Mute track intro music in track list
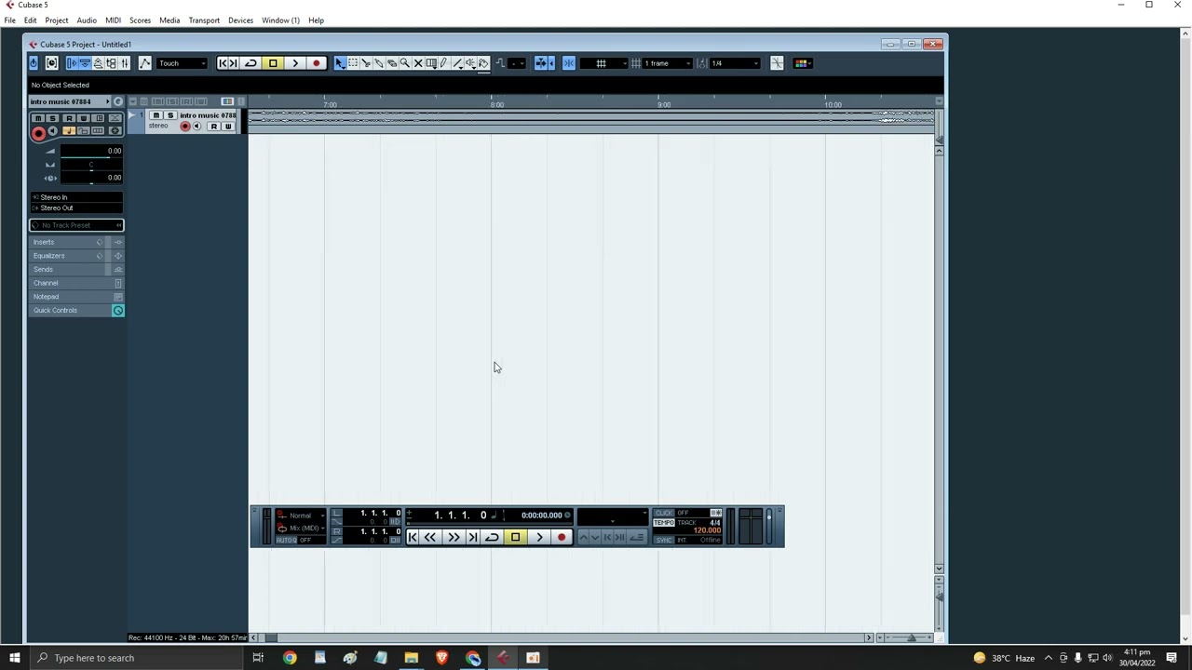 click(156, 115)
